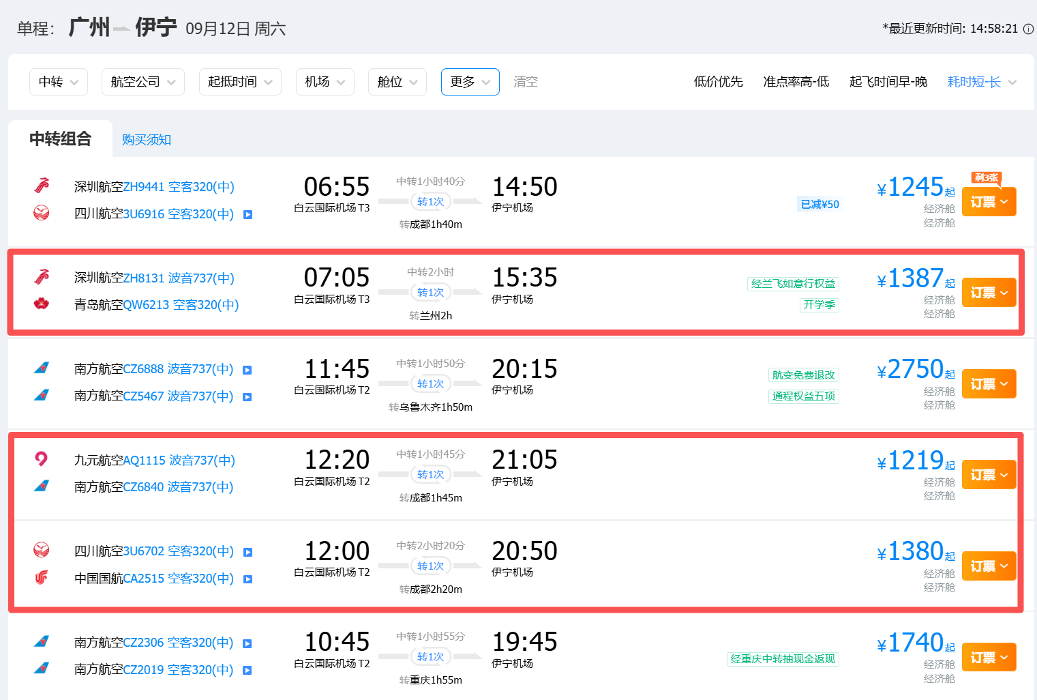This screenshot has width=1037, height=700.
Task: Book the ¥2750 China Southern flight
Action: 989,384
